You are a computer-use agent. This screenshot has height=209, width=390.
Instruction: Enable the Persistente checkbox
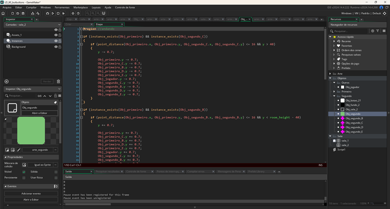coord(24,178)
